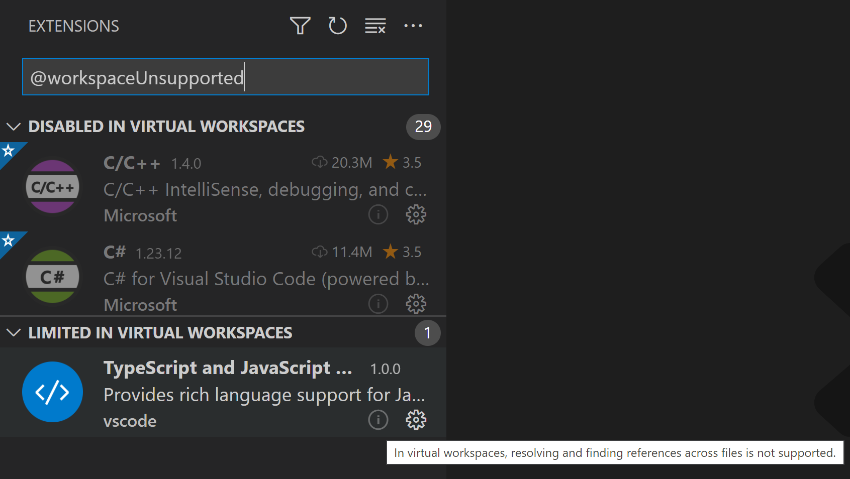Show info tooltip for C/C++ extension

tap(378, 214)
